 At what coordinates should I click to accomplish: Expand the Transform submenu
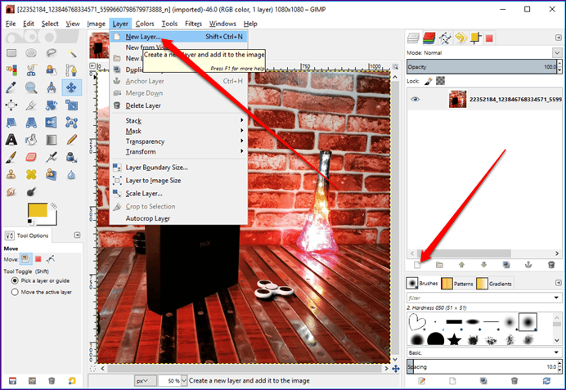(x=178, y=151)
